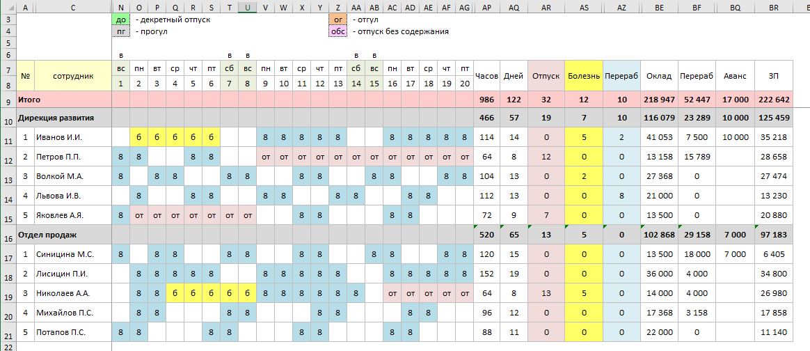The width and height of the screenshot is (810, 351).
Task: Select the 'Дней' column heading
Action: (x=514, y=75)
